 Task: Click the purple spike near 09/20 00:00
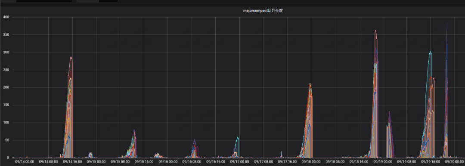click(x=447, y=24)
